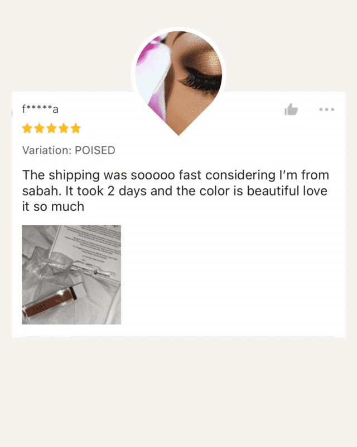This screenshot has width=357, height=447.
Task: Select the third yellow rating star
Action: point(51,129)
